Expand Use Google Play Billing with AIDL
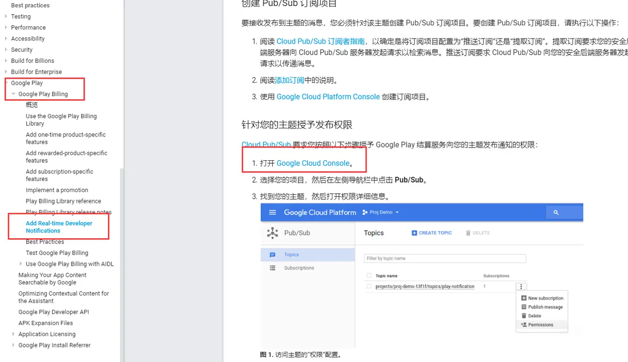628x362 pixels. click(20, 264)
